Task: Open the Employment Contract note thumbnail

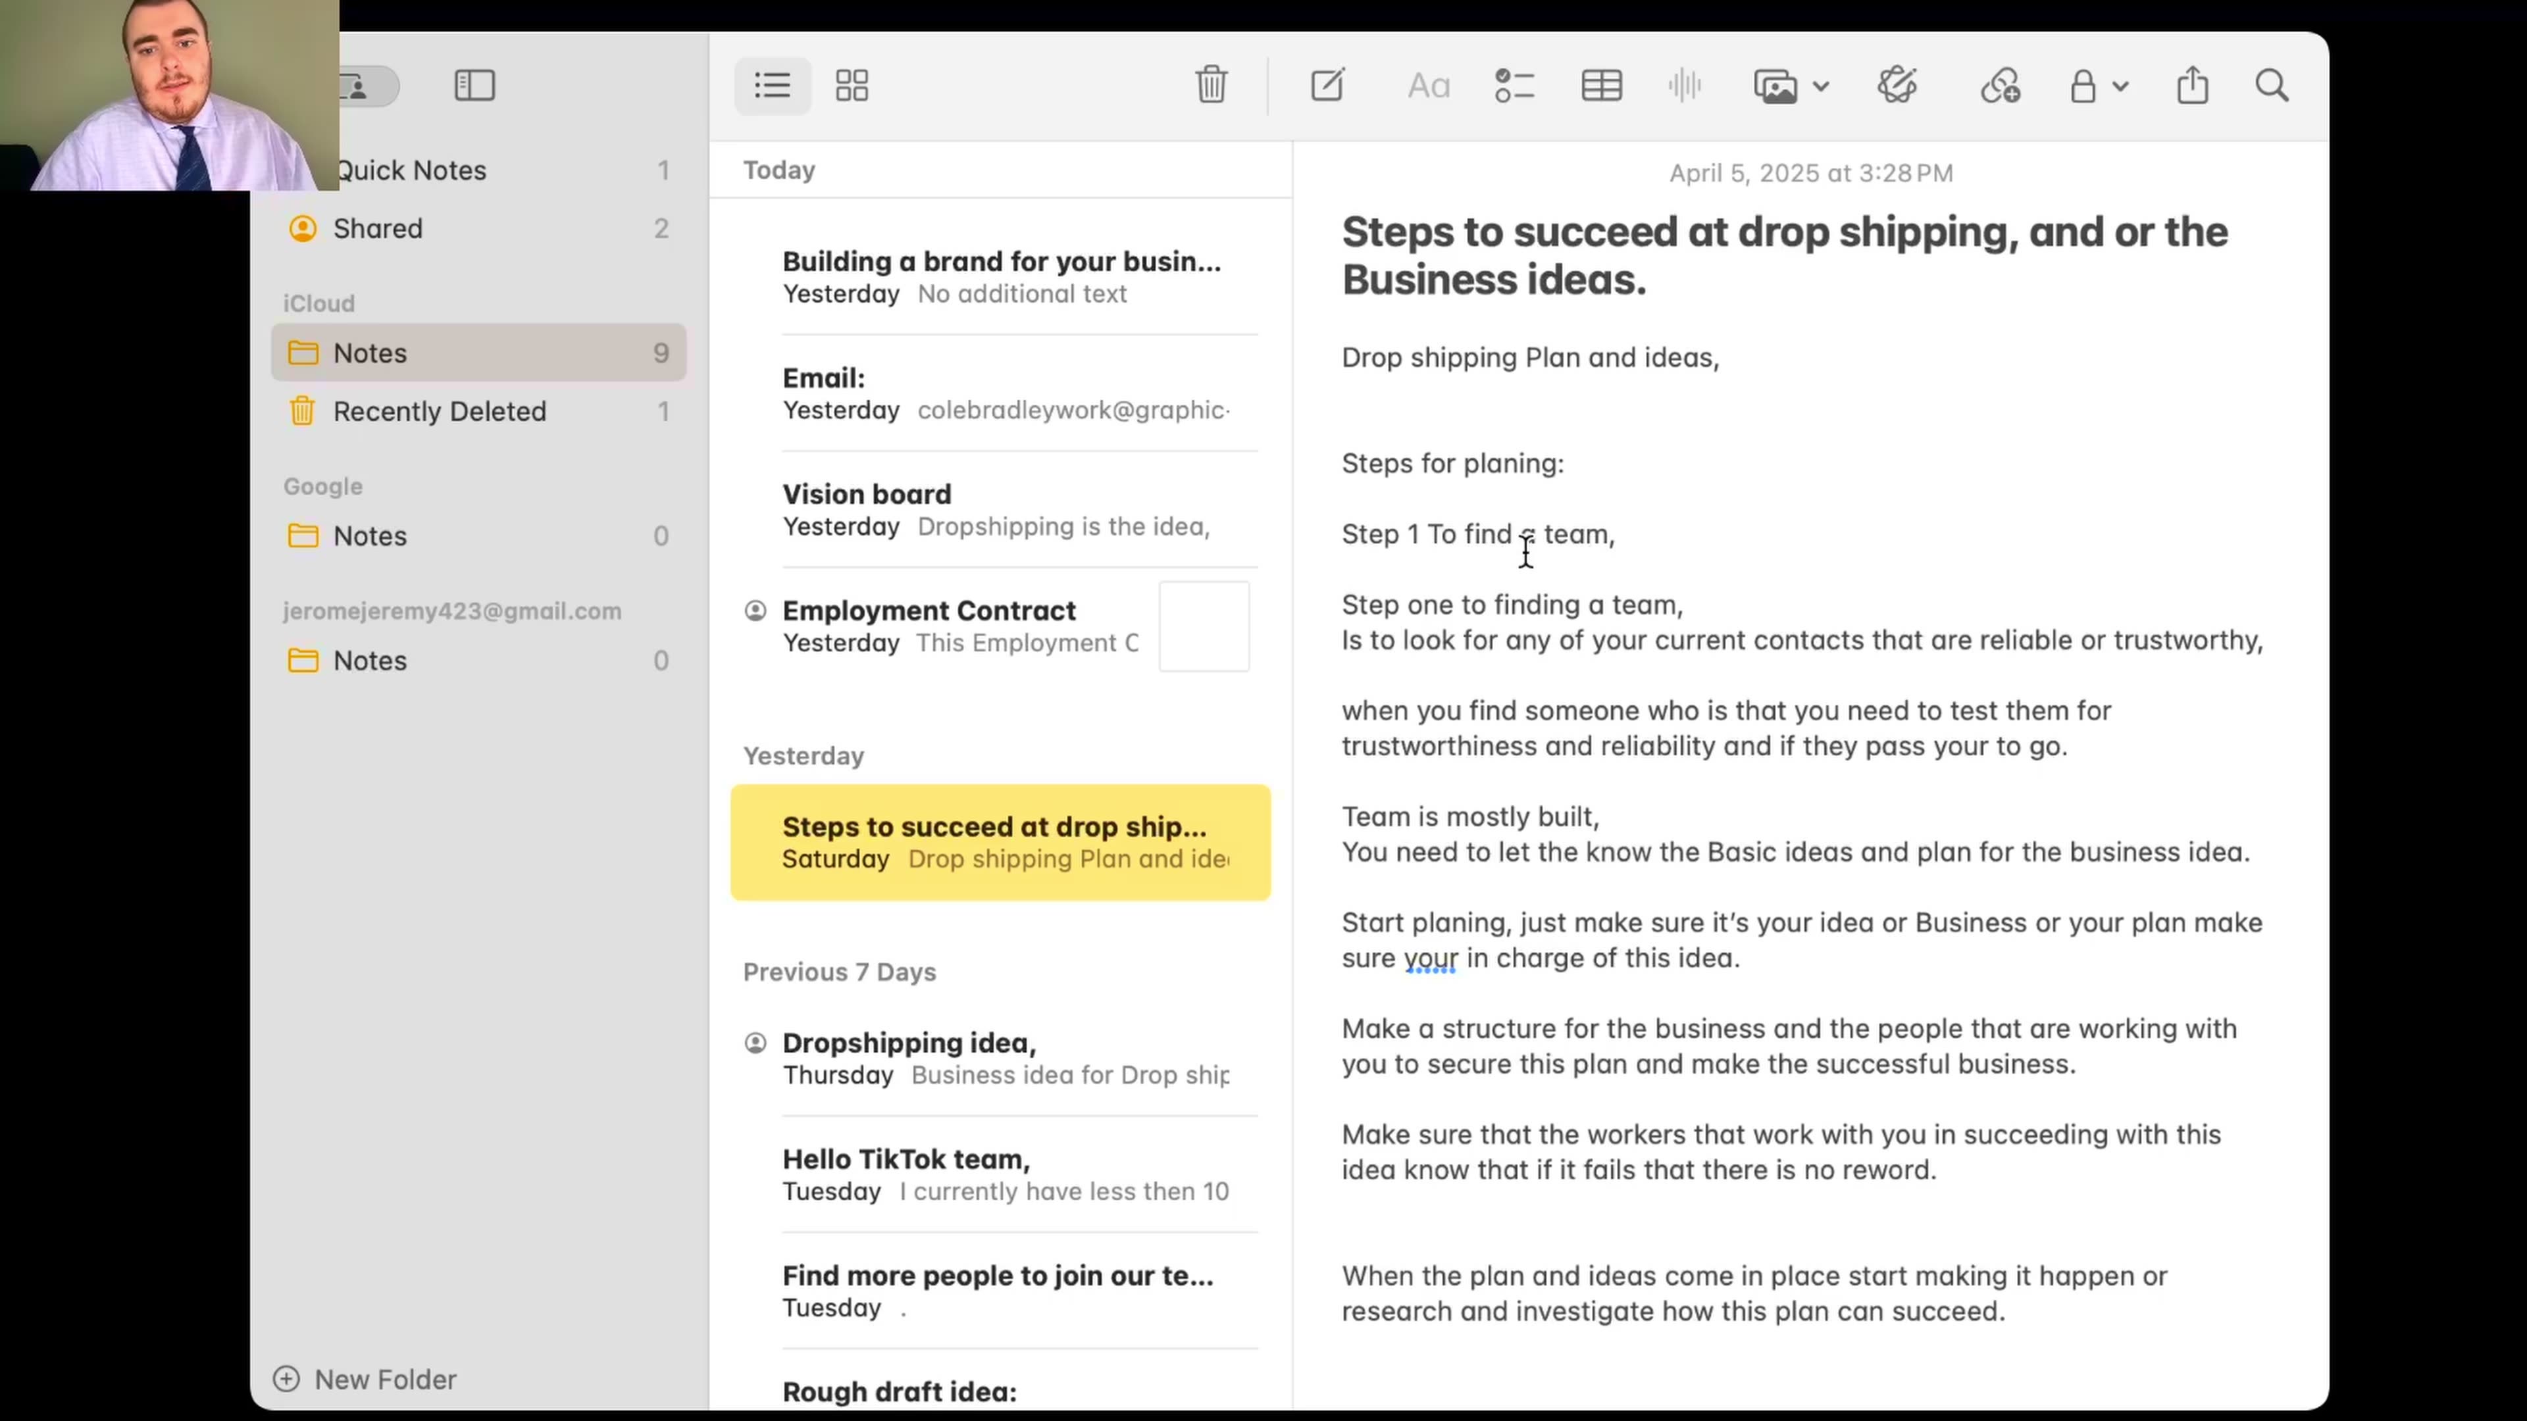Action: point(1204,626)
